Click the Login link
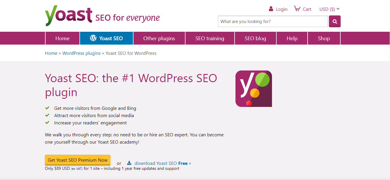 (282, 9)
